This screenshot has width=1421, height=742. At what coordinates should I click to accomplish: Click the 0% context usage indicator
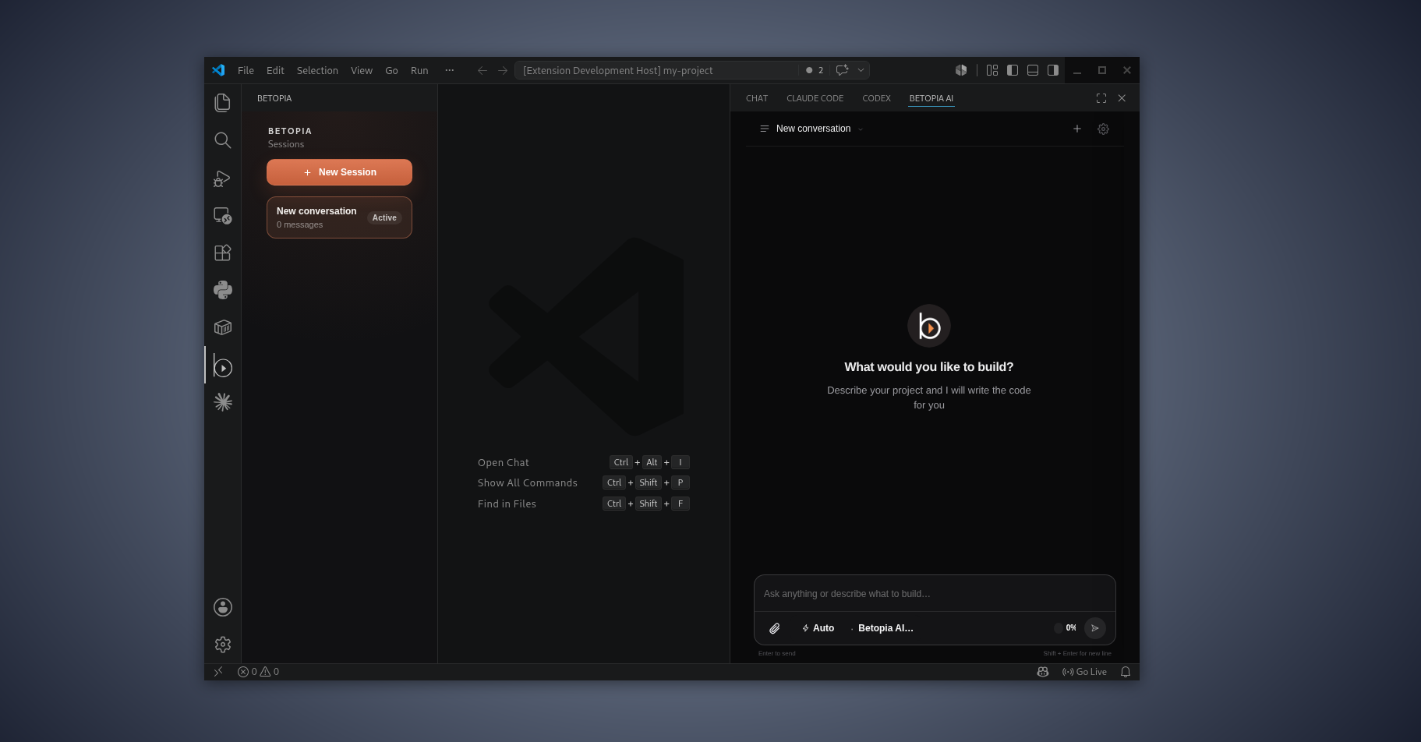tap(1066, 628)
